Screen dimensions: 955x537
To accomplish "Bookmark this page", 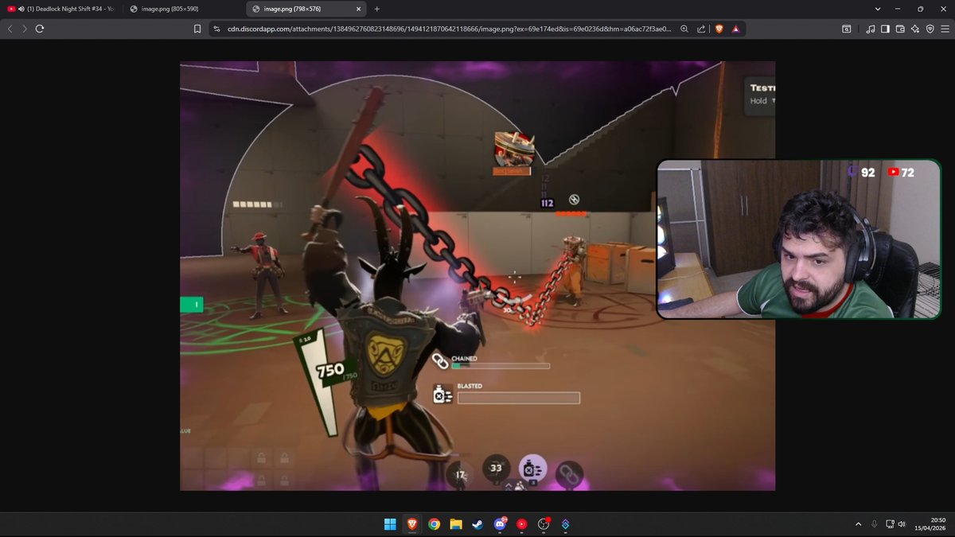I will 197,29.
